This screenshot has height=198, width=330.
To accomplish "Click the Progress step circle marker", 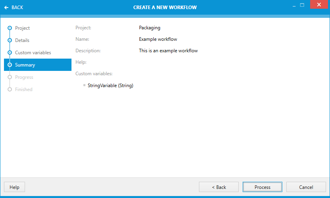I will 10,77.
